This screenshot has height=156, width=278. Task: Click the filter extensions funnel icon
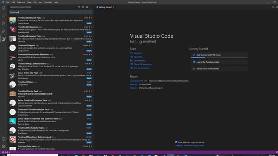(x=79, y=7)
